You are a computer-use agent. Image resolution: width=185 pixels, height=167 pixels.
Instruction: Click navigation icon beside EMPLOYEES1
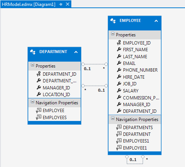click(119, 141)
